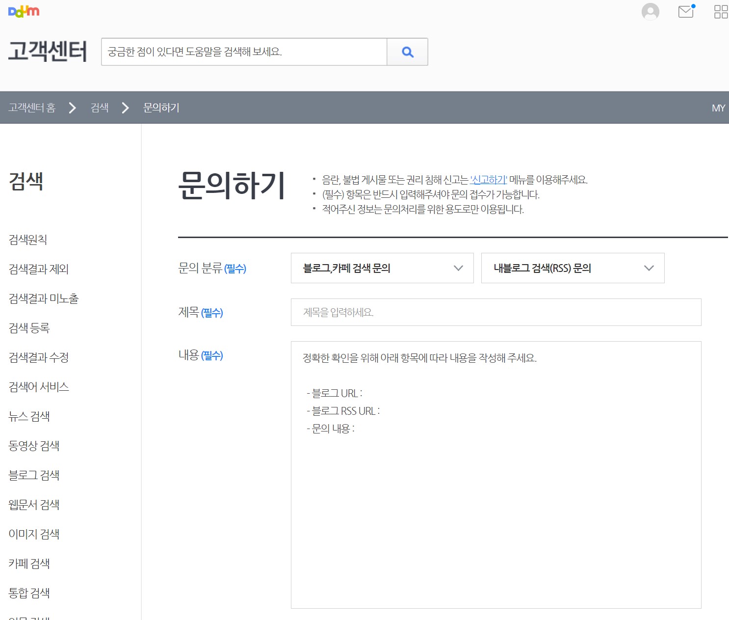
Task: Click the 문의 분류 (필수) label
Action: (212, 268)
